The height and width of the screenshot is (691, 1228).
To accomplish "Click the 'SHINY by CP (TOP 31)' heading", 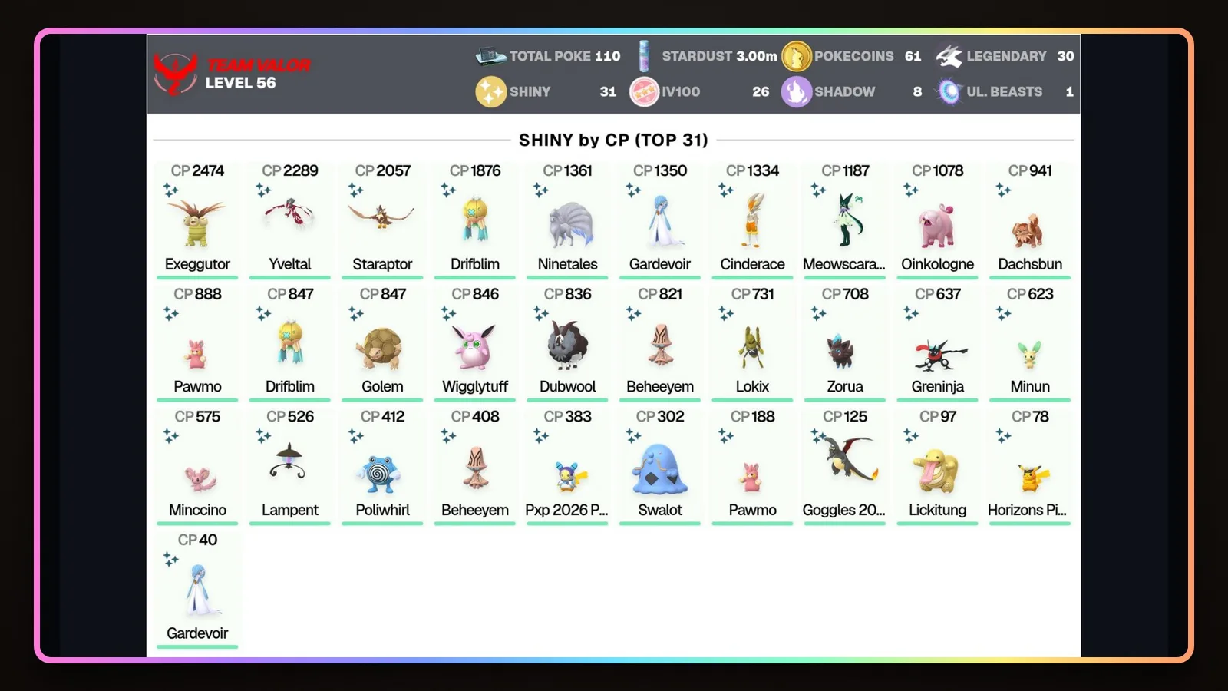I will tap(613, 140).
